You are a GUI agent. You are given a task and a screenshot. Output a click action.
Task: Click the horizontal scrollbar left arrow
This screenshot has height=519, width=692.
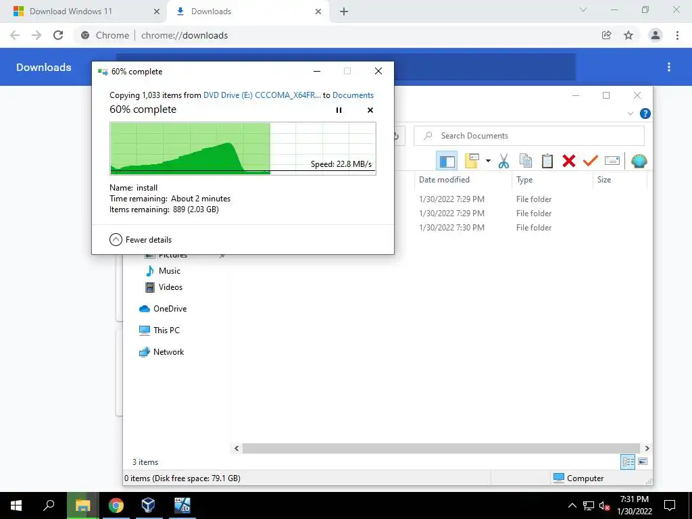[x=237, y=449]
